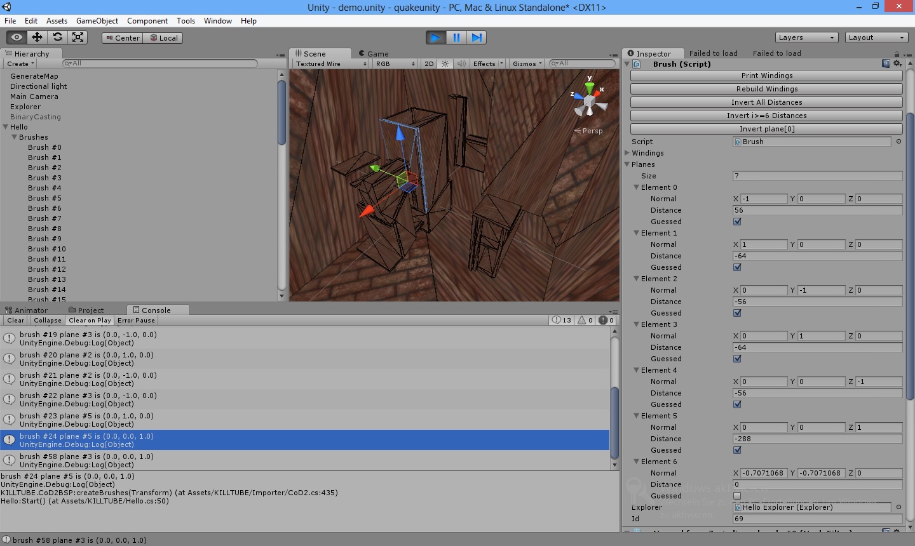
Task: Open RGB render mode dropdown
Action: pyautogui.click(x=395, y=63)
